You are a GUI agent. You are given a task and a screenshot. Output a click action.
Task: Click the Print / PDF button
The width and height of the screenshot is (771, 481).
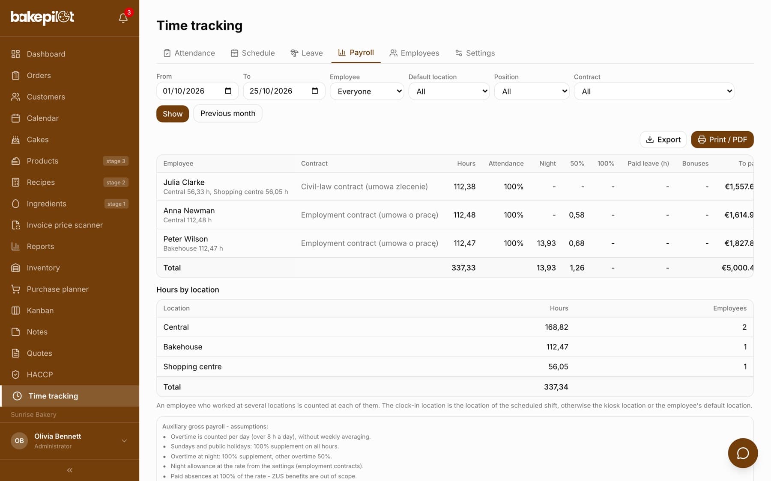click(722, 139)
